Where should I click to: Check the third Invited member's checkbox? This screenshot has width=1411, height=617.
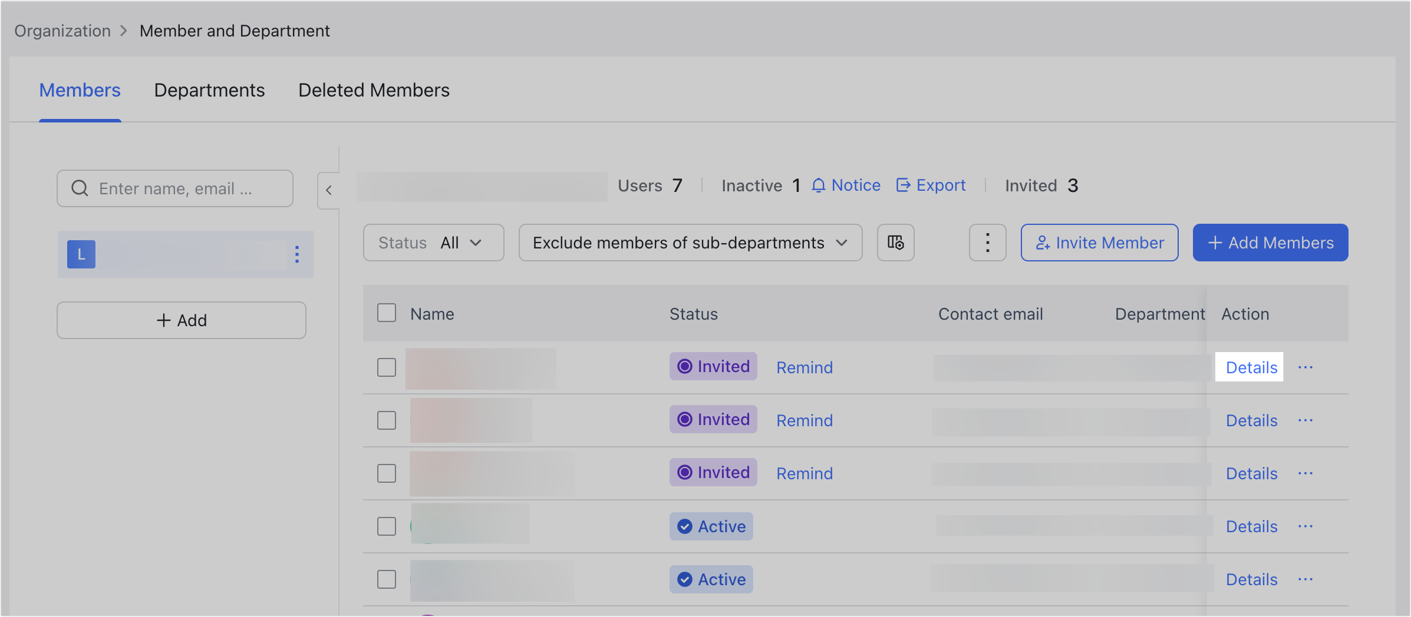pyautogui.click(x=387, y=473)
